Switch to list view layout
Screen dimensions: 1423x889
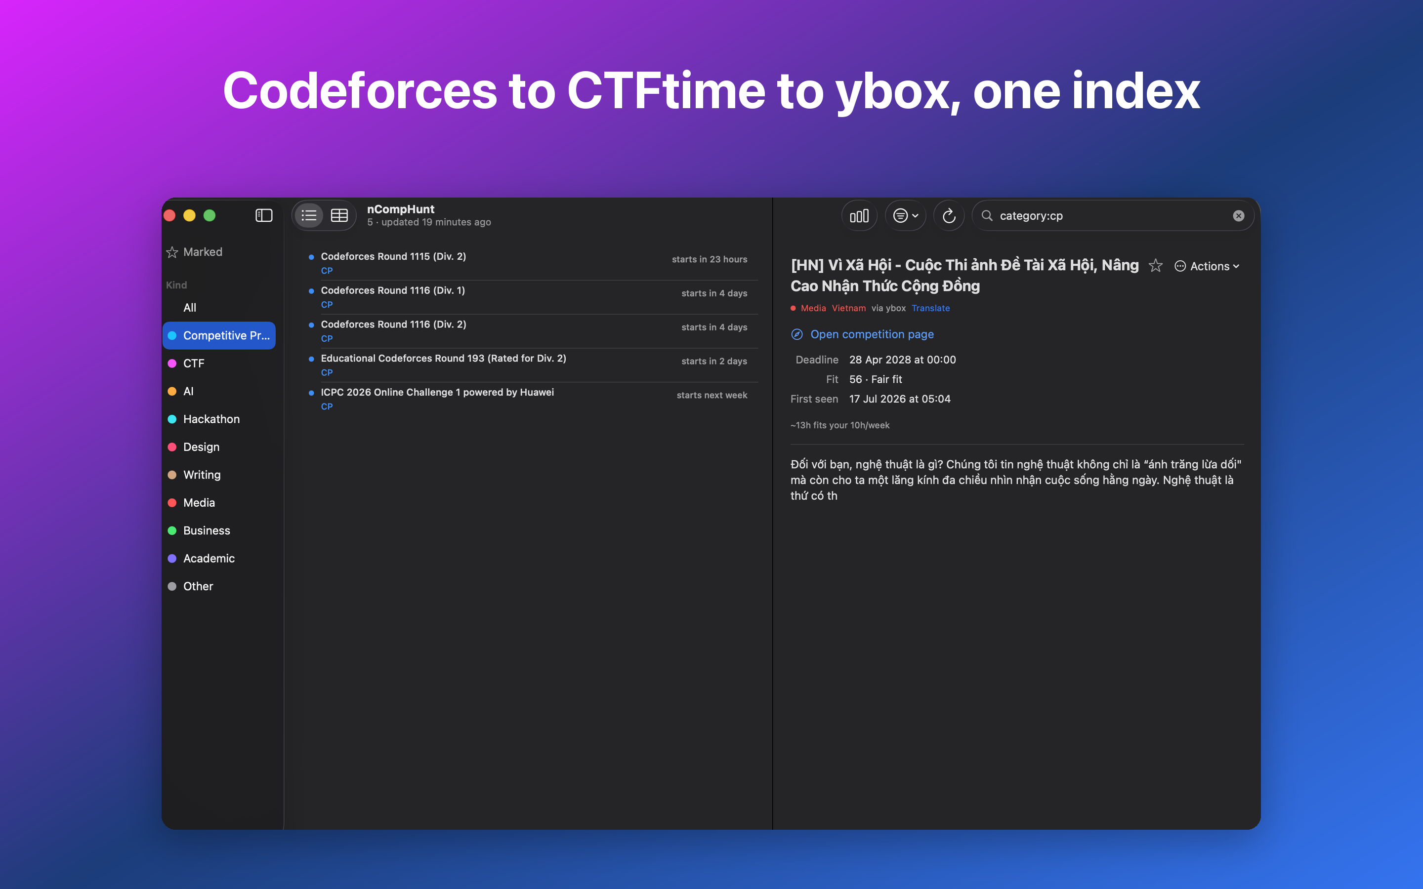click(x=309, y=216)
